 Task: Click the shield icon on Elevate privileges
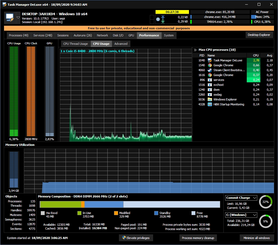(x=124, y=238)
